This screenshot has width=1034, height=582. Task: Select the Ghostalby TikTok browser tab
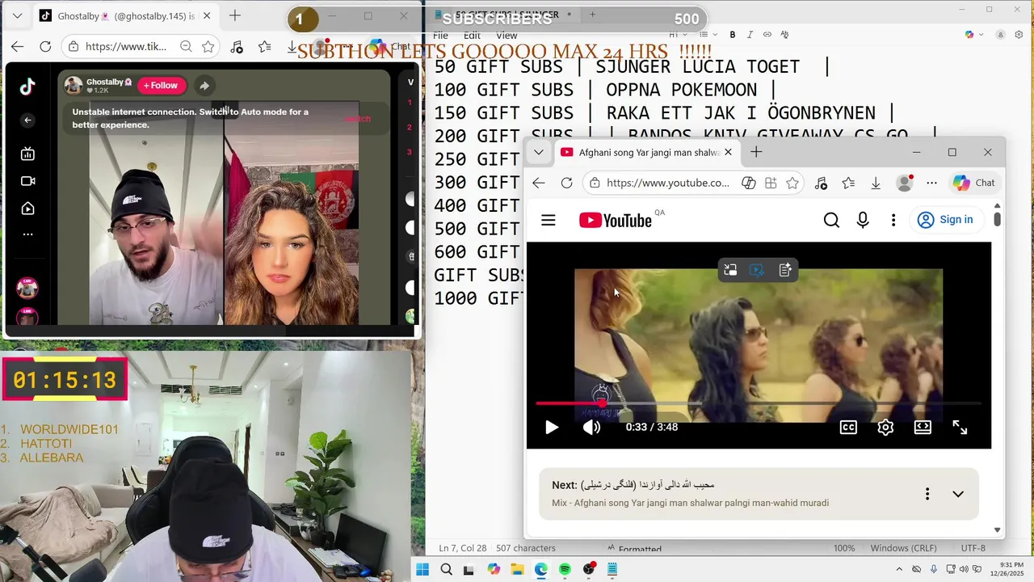(x=125, y=15)
